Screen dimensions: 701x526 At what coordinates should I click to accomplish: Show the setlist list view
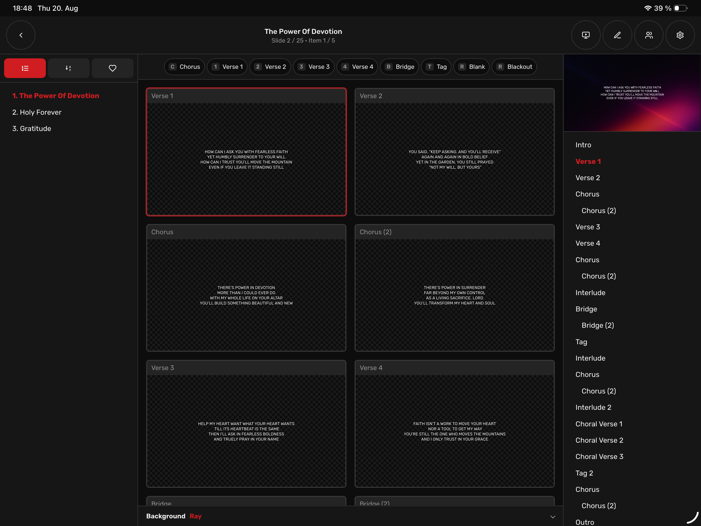pos(25,68)
